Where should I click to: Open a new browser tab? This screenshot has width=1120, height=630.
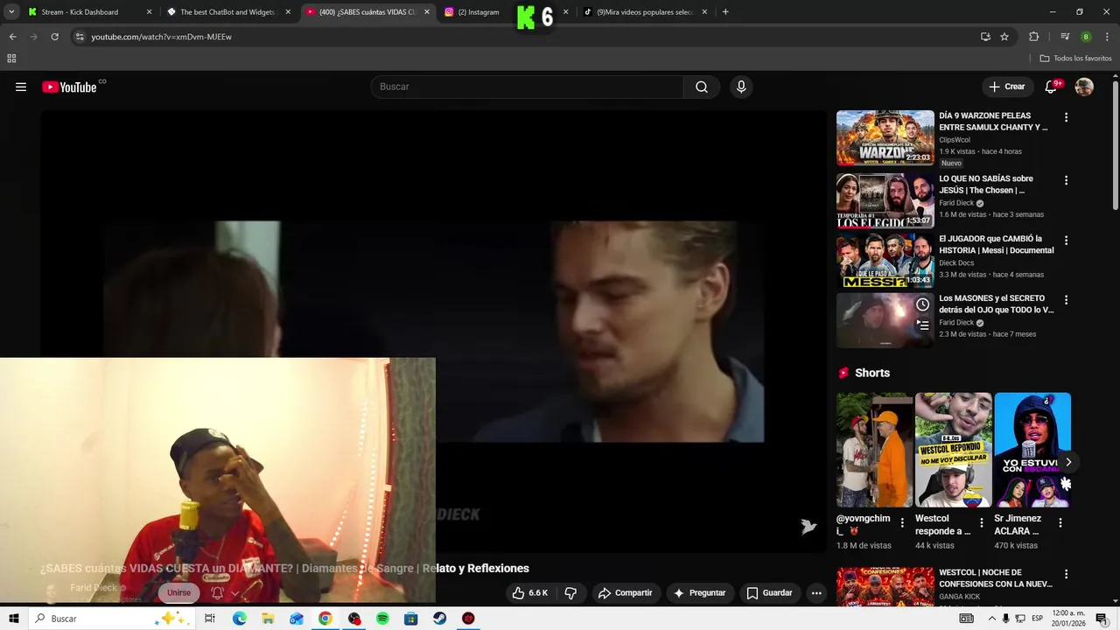click(725, 12)
